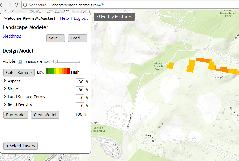Click the Log out link

pyautogui.click(x=81, y=18)
